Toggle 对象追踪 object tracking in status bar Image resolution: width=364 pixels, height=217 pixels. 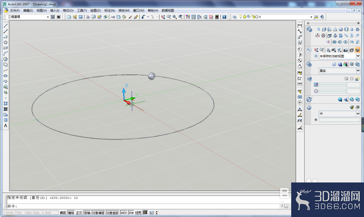112,213
